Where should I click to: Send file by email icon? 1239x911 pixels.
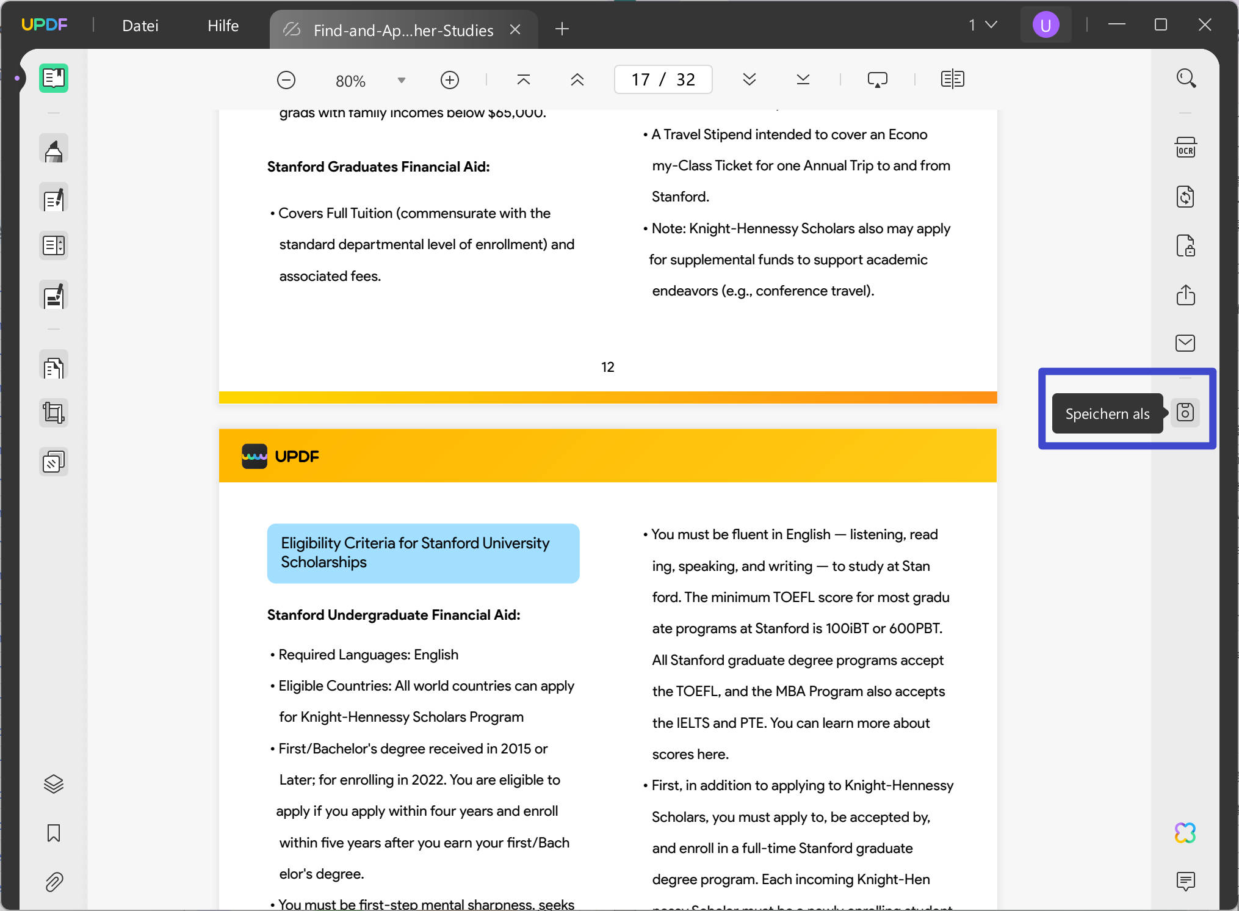(1185, 343)
